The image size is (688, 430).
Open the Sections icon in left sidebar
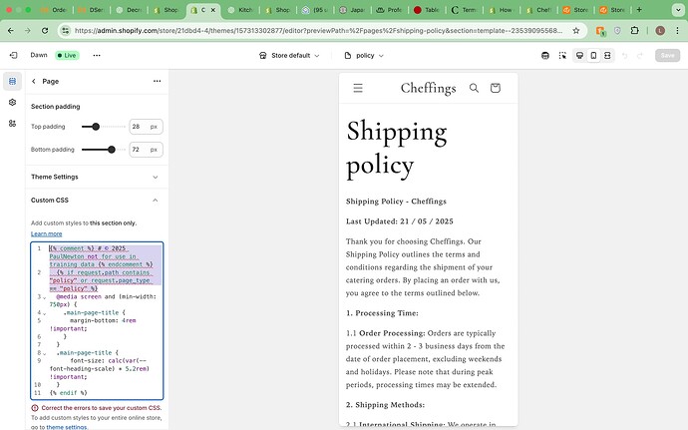[12, 81]
